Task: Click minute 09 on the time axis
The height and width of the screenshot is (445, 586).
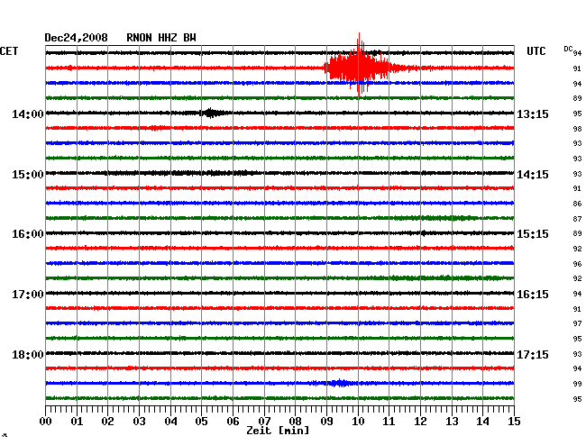Action: click(x=326, y=421)
